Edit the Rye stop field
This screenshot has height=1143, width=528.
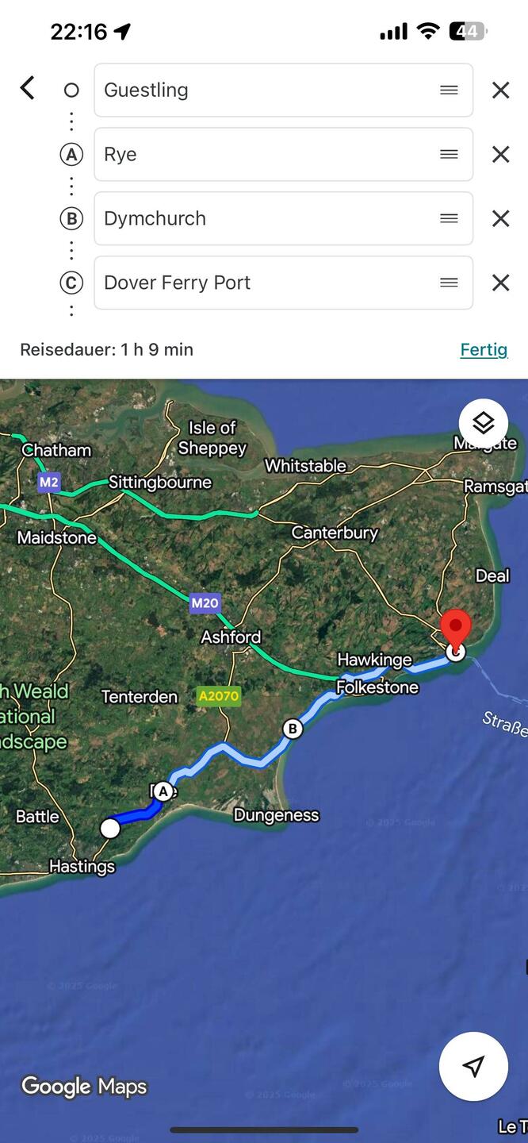pyautogui.click(x=284, y=154)
